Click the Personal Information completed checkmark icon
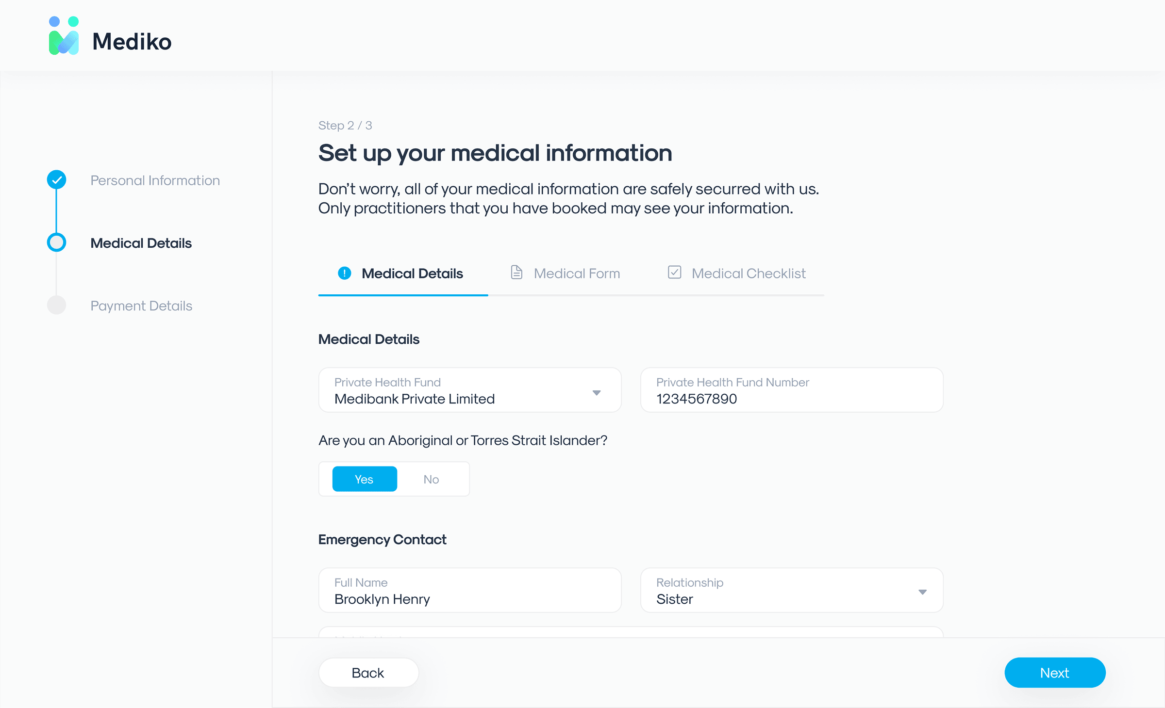This screenshot has width=1165, height=708. tap(57, 180)
